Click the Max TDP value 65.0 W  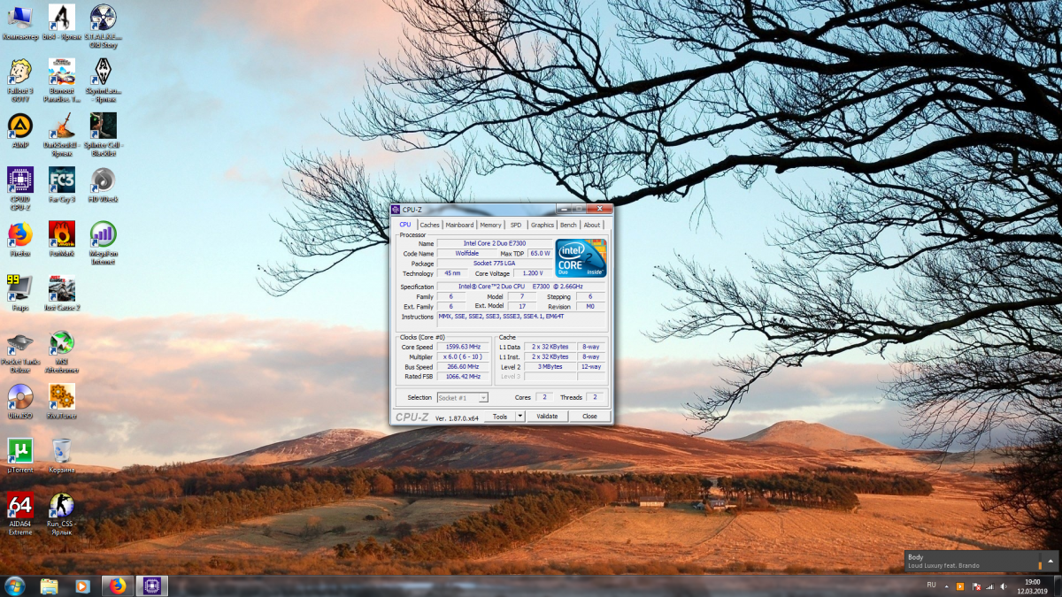(x=540, y=253)
